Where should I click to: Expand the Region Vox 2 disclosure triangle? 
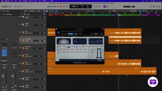1,11
